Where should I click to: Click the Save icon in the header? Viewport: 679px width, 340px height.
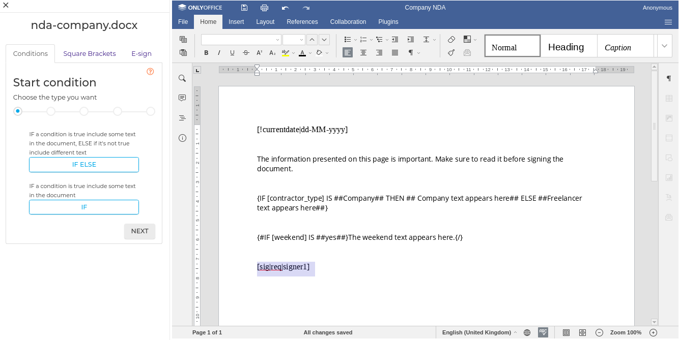[244, 8]
